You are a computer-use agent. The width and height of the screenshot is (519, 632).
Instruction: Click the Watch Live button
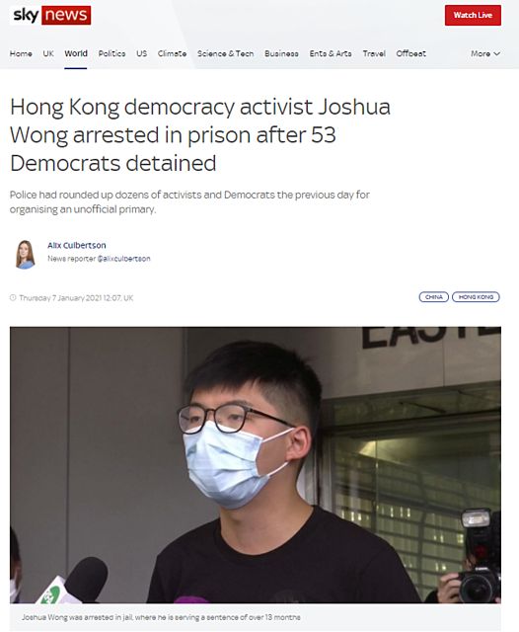[473, 16]
